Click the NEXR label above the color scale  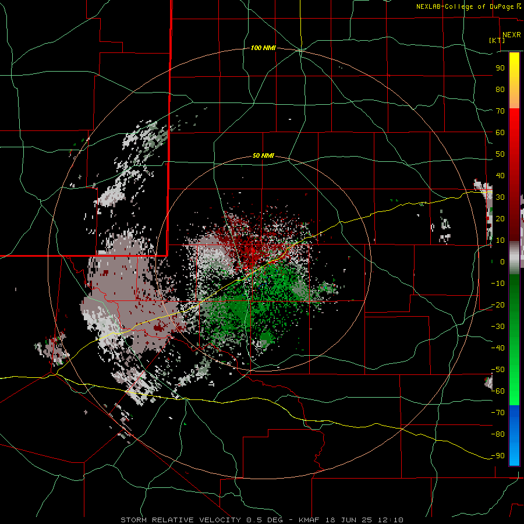[512, 35]
